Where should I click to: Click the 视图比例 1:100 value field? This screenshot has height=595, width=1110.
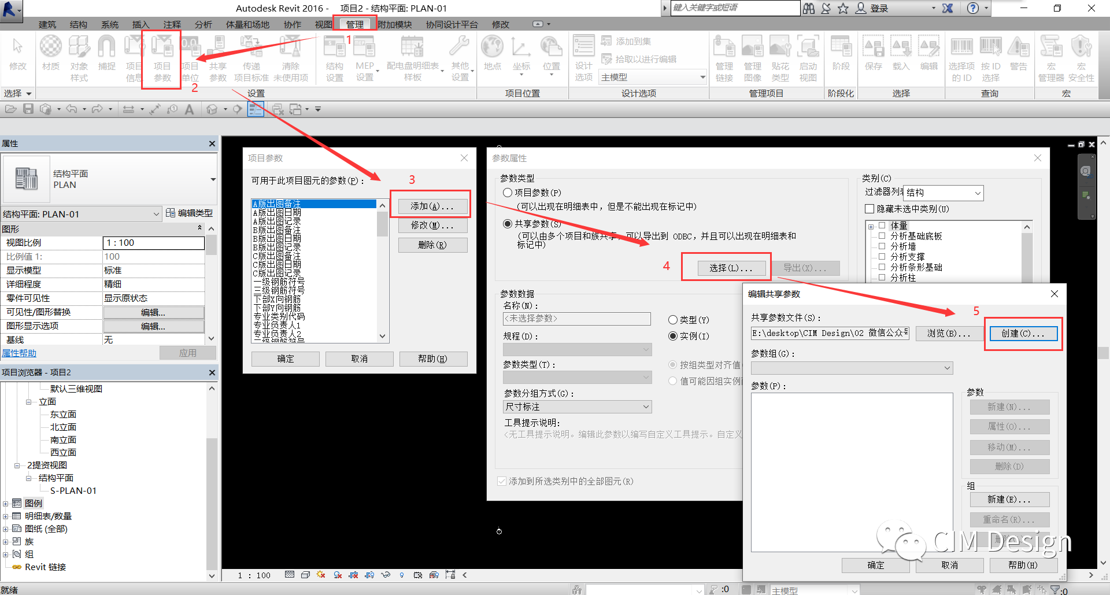coord(154,243)
